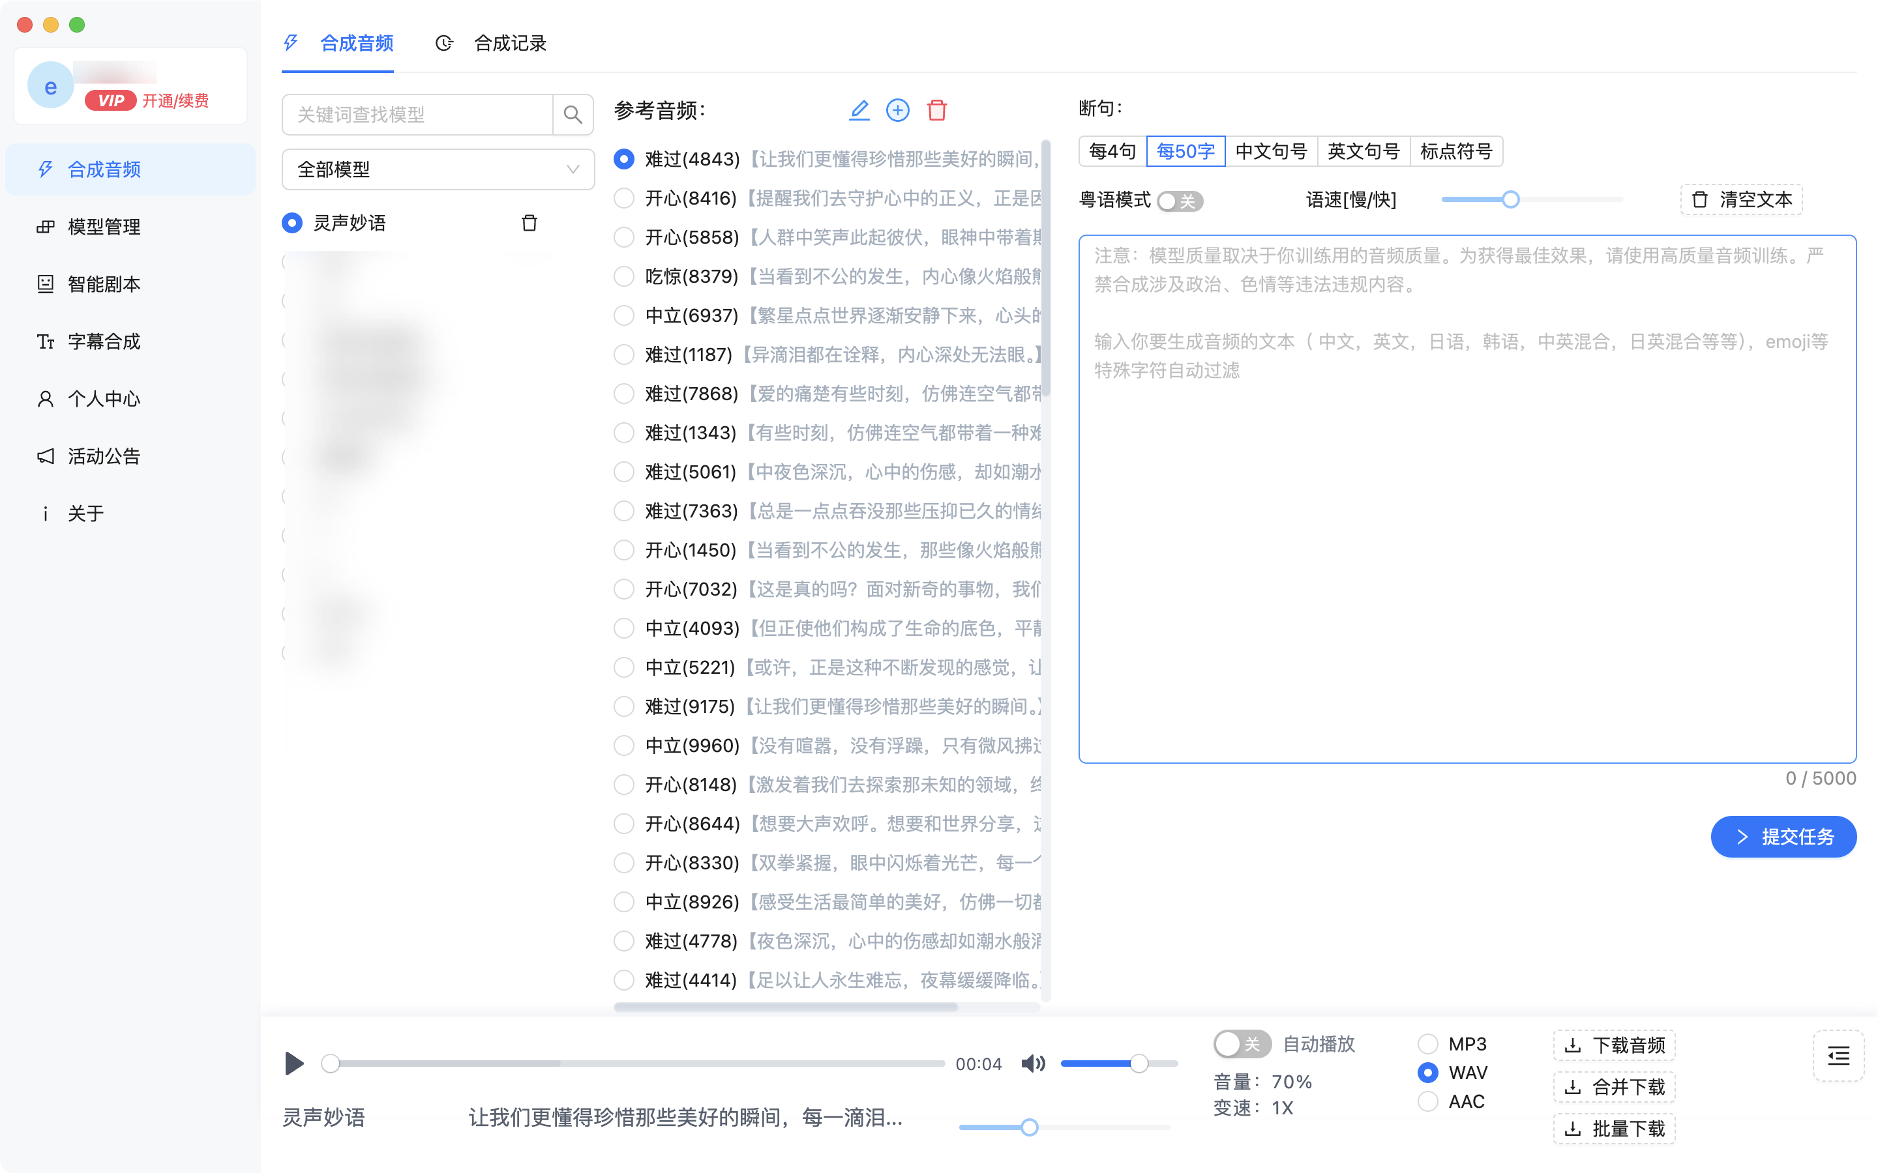Click the user avatar e icon
The width and height of the screenshot is (1878, 1173).
pos(50,86)
